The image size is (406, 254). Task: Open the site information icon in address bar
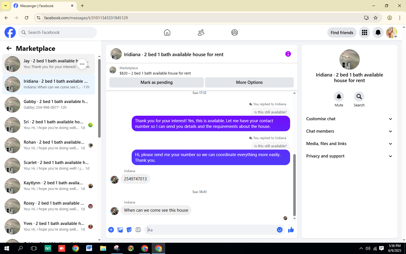click(39, 18)
